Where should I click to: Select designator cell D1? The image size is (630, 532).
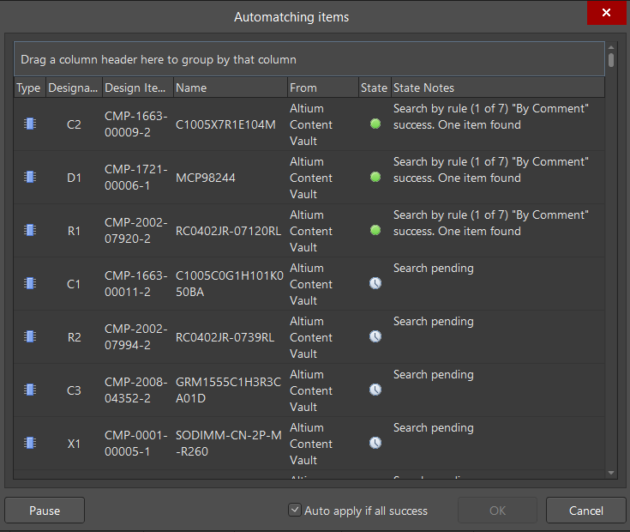point(74,178)
